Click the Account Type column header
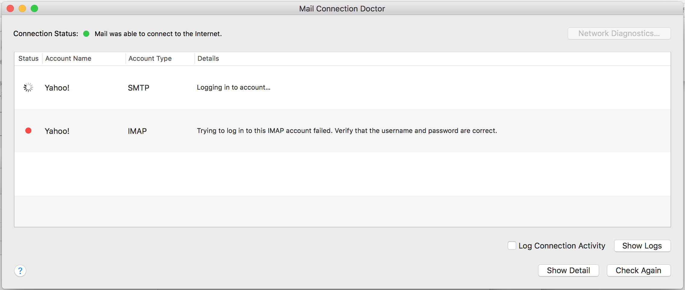 [150, 58]
